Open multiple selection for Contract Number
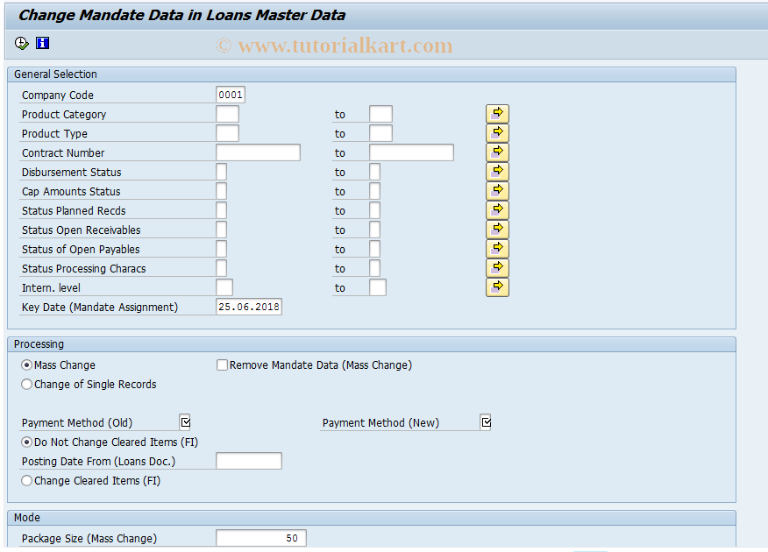 (x=497, y=152)
